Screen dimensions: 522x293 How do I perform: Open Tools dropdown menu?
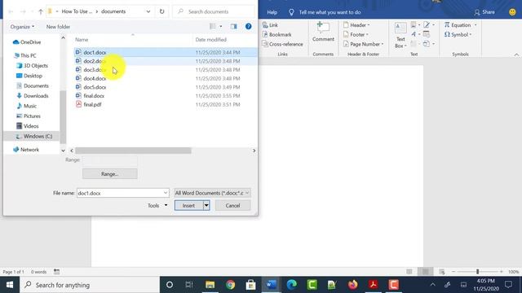tap(157, 206)
